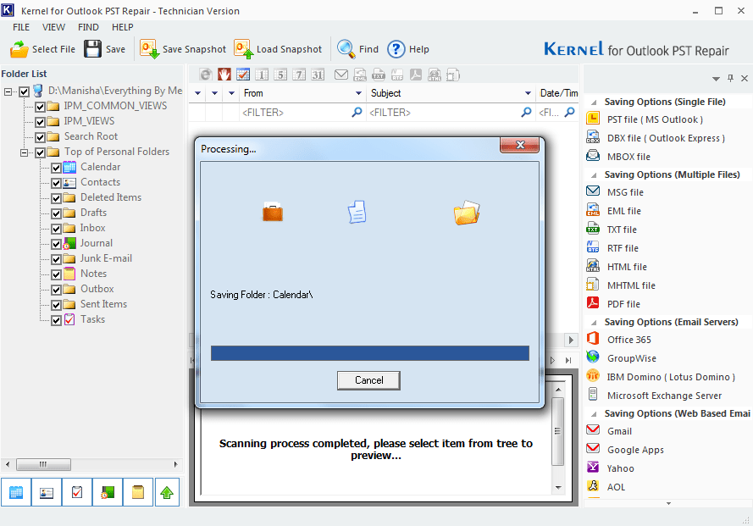Collapse Saving Options (Web Based Email) section
The width and height of the screenshot is (753, 526).
pyautogui.click(x=594, y=414)
